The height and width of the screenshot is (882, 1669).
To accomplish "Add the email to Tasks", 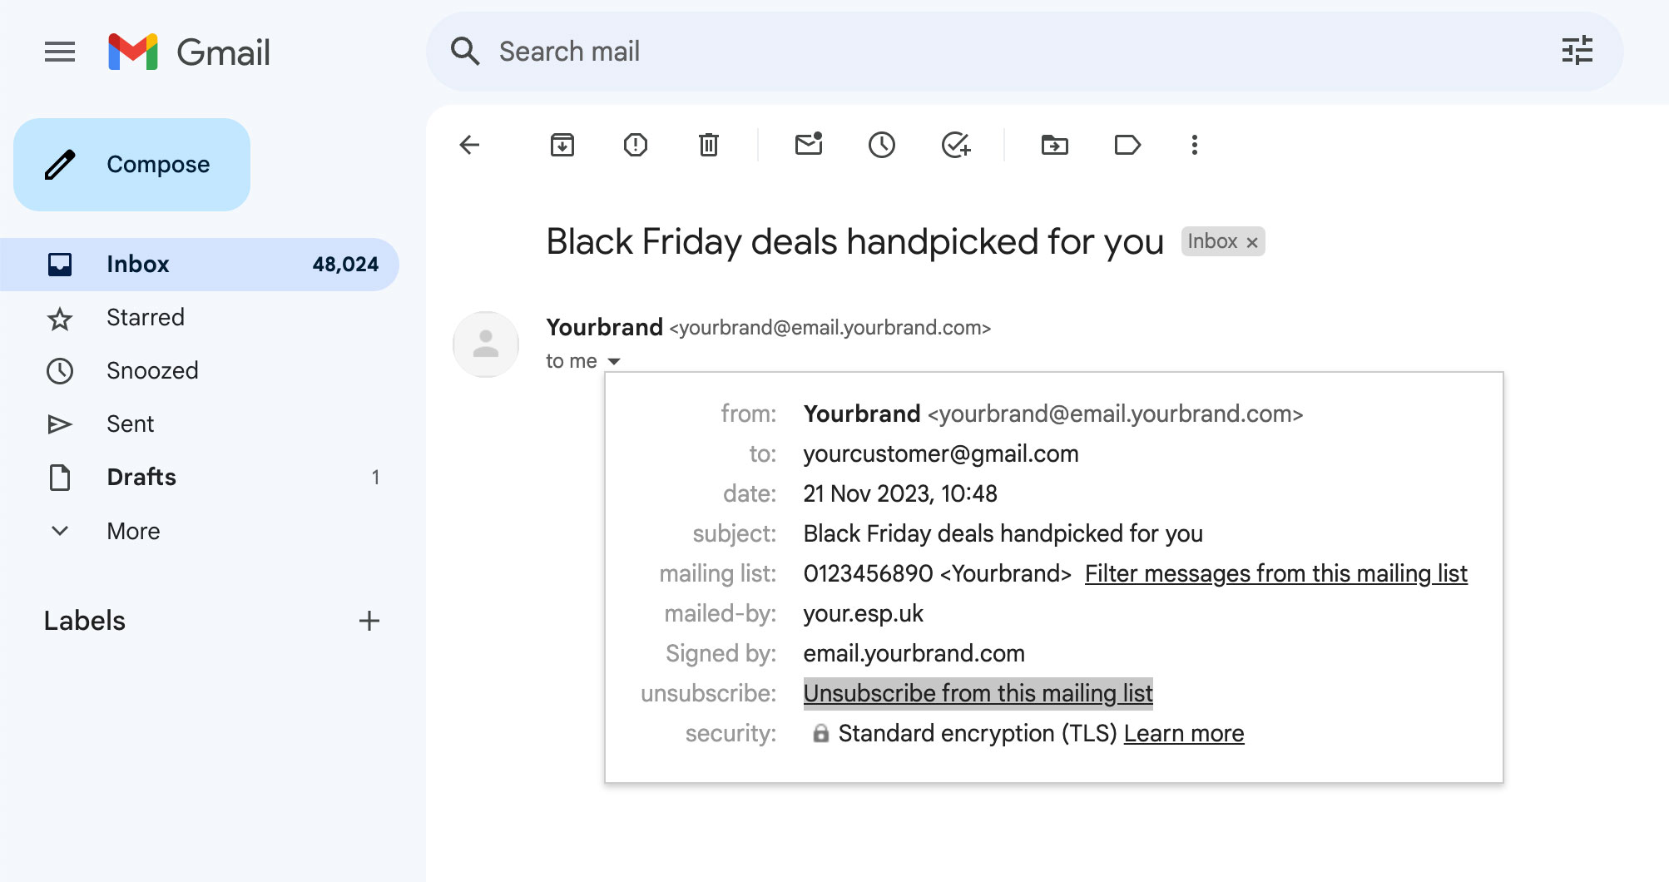I will pyautogui.click(x=956, y=145).
